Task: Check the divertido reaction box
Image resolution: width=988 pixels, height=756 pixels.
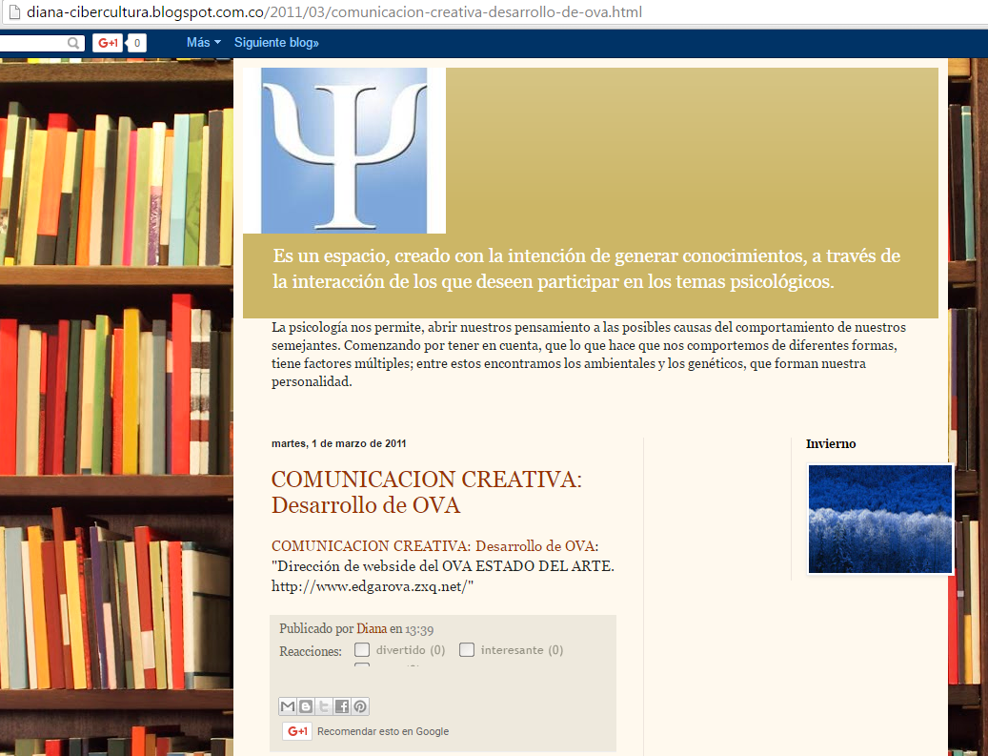Action: pyautogui.click(x=362, y=649)
